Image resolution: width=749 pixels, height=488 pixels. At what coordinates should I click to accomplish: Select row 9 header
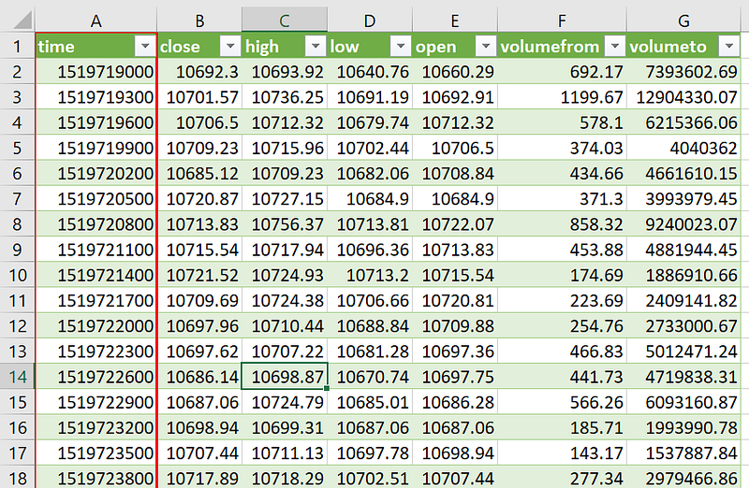pos(17,250)
